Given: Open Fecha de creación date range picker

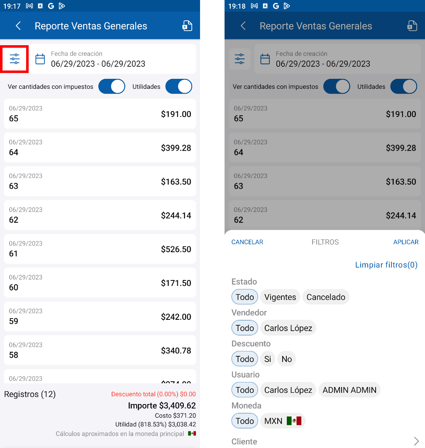Looking at the screenshot, I should (x=112, y=59).
